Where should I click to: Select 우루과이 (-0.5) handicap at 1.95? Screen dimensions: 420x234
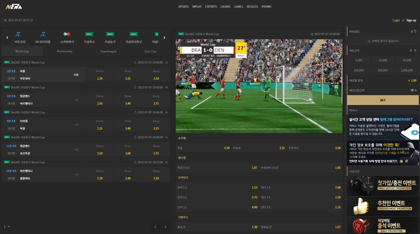pyautogui.click(x=301, y=168)
